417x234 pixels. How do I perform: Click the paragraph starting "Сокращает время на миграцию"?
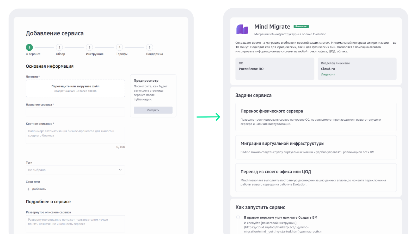pyautogui.click(x=316, y=47)
